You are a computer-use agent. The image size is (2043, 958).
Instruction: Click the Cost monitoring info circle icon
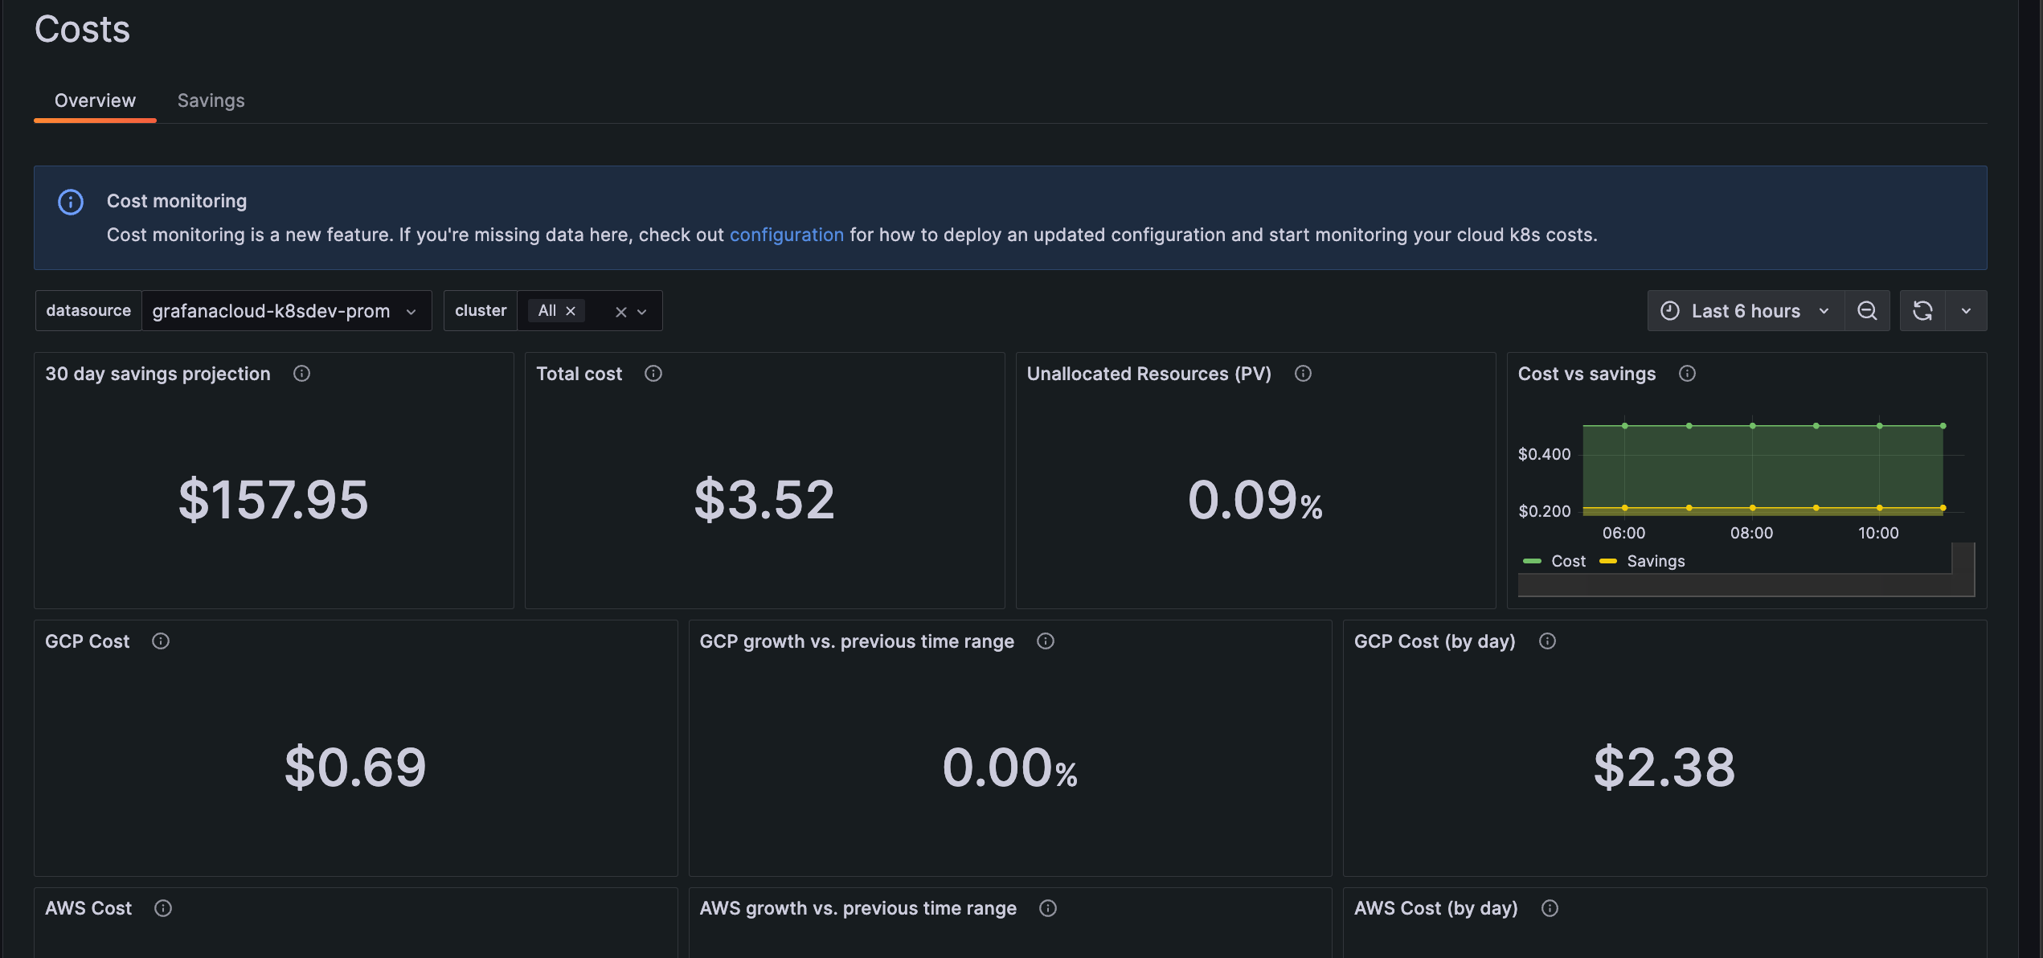[x=71, y=202]
